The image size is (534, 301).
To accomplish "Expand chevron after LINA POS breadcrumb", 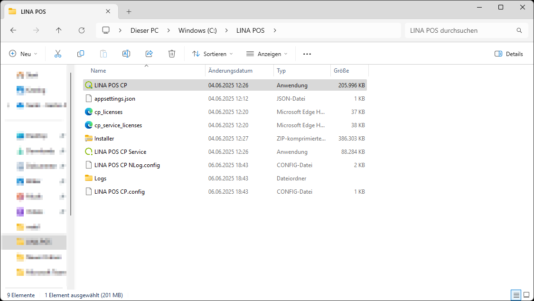I will [x=274, y=30].
